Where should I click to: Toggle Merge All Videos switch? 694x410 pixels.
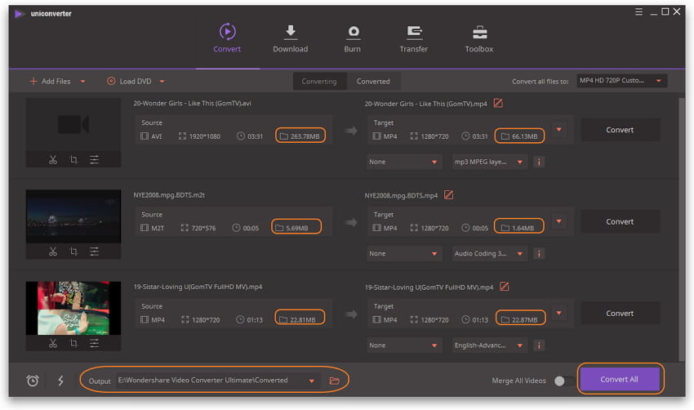(x=565, y=381)
